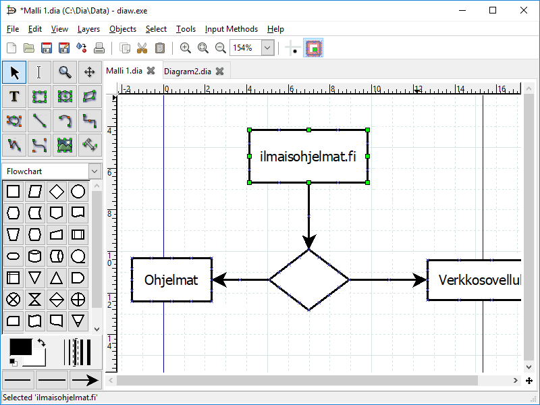Screen dimensions: 540x405
Task: Expand the Flowchart sheet selector dropdown
Action: [x=94, y=171]
